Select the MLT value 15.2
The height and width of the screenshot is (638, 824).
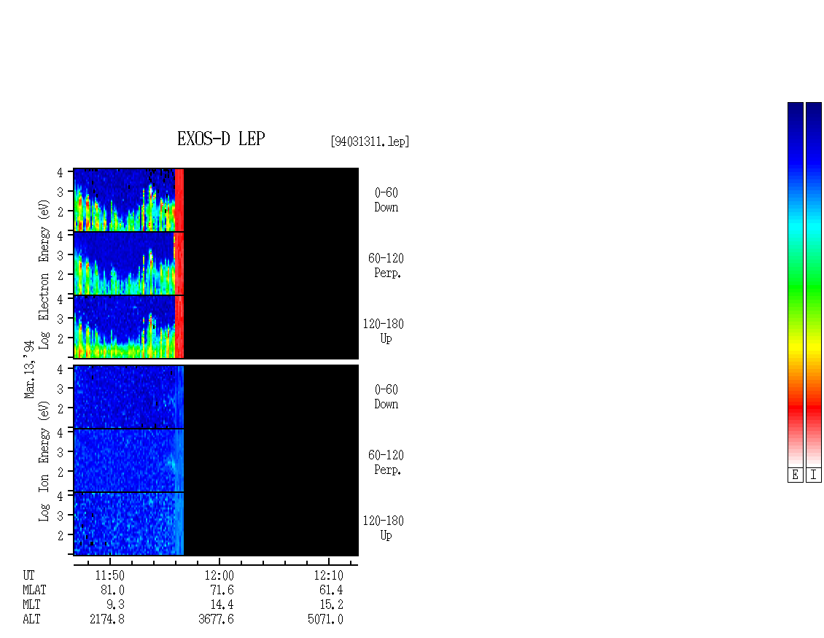click(331, 605)
